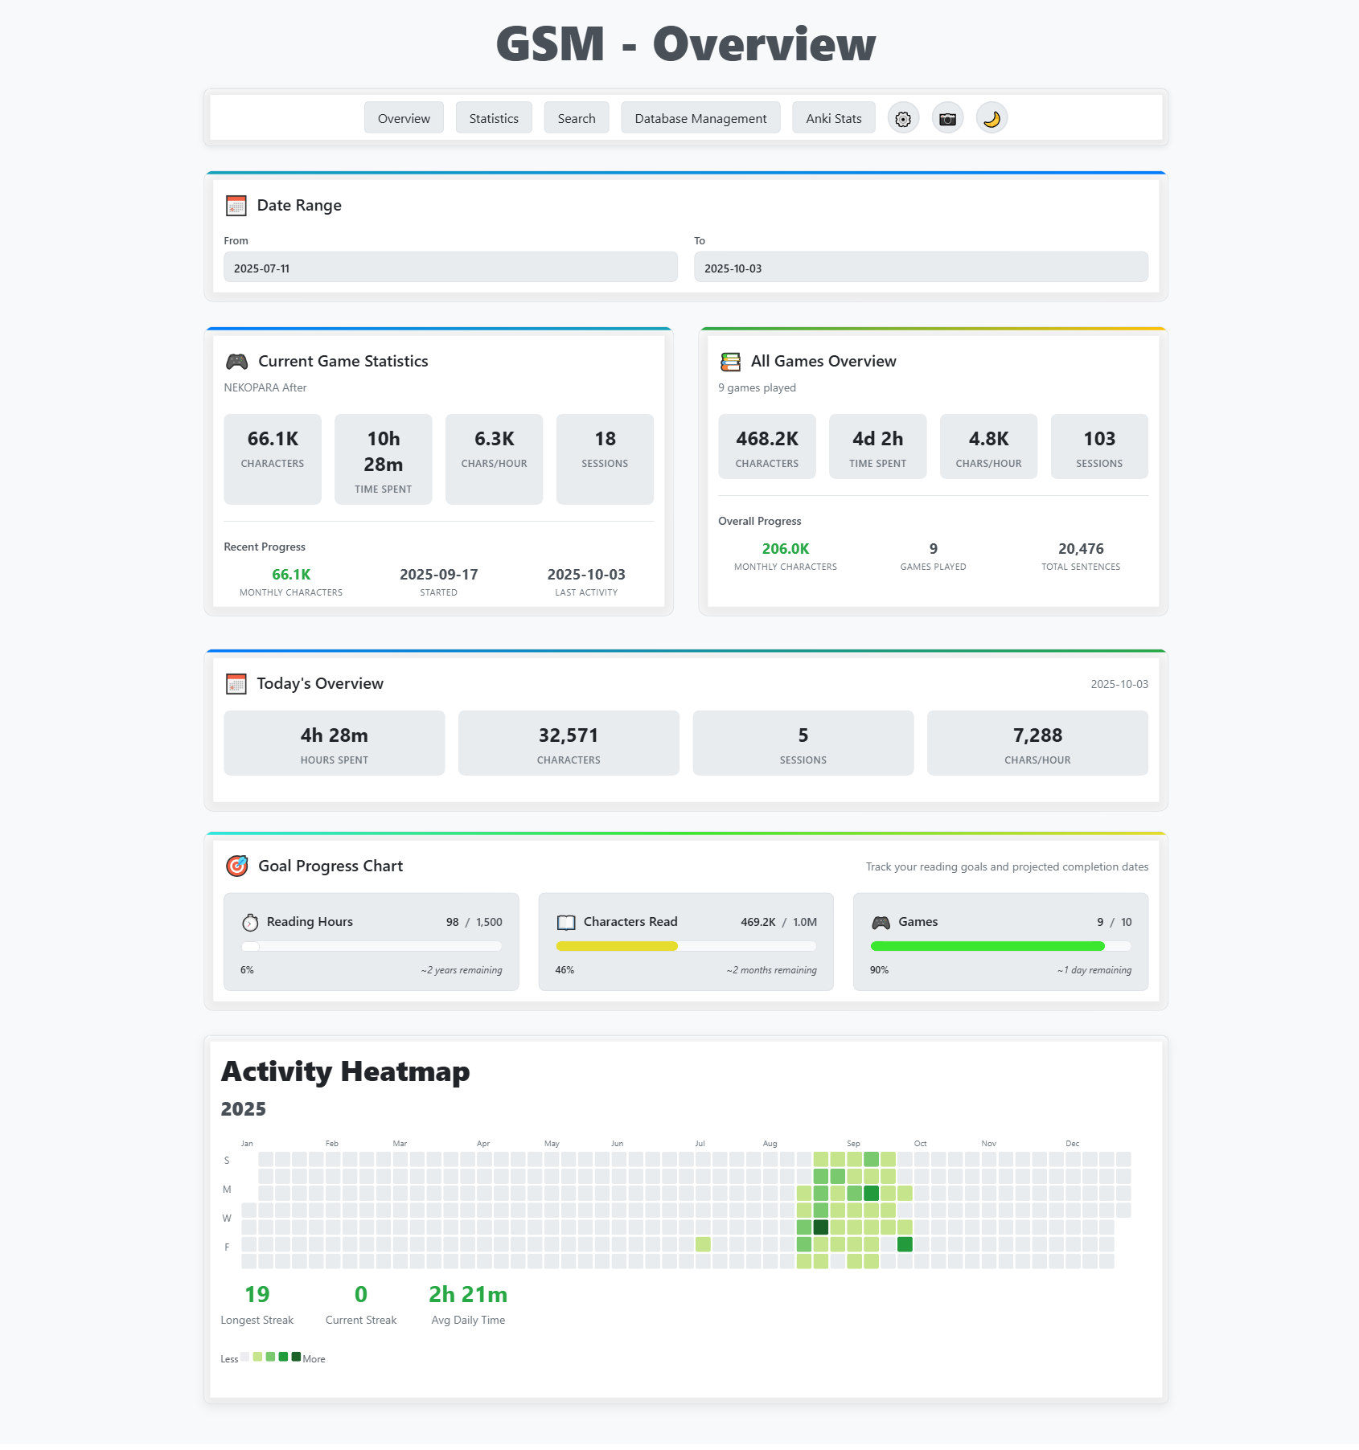Click the target icon beside Goal Progress Chart

pos(236,866)
